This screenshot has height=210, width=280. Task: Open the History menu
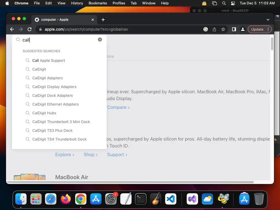[77, 3]
